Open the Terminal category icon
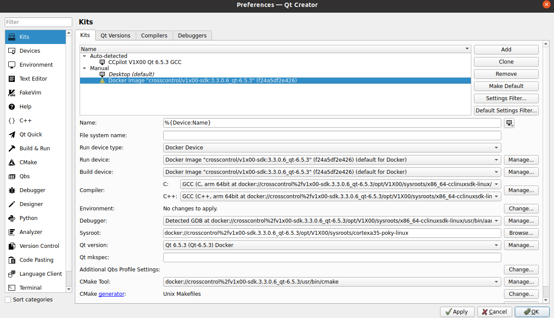The height and width of the screenshot is (318, 554). pyautogui.click(x=12, y=288)
